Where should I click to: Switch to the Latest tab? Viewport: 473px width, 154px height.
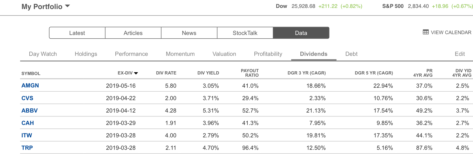77,33
